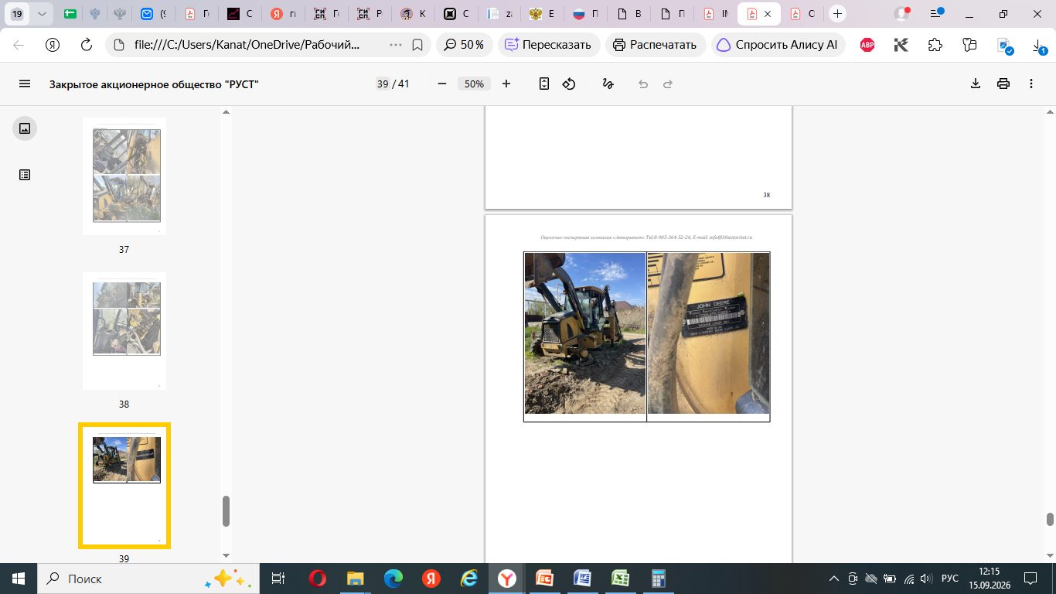The height and width of the screenshot is (594, 1056).
Task: Open browser downloads panel
Action: (1039, 46)
